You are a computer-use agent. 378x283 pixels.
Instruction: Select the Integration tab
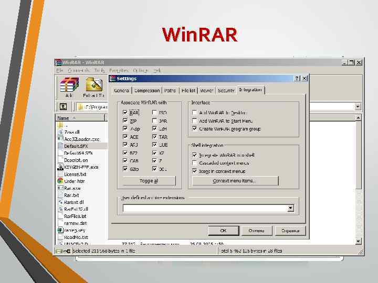250,90
